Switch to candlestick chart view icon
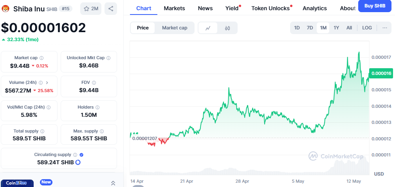 pos(227,28)
